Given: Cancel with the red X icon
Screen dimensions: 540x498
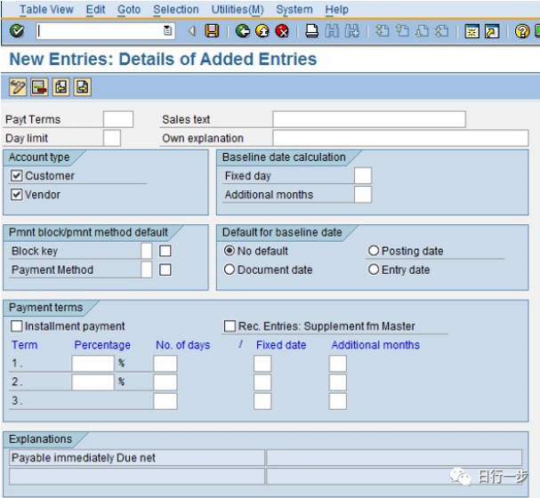Looking at the screenshot, I should coord(282,31).
